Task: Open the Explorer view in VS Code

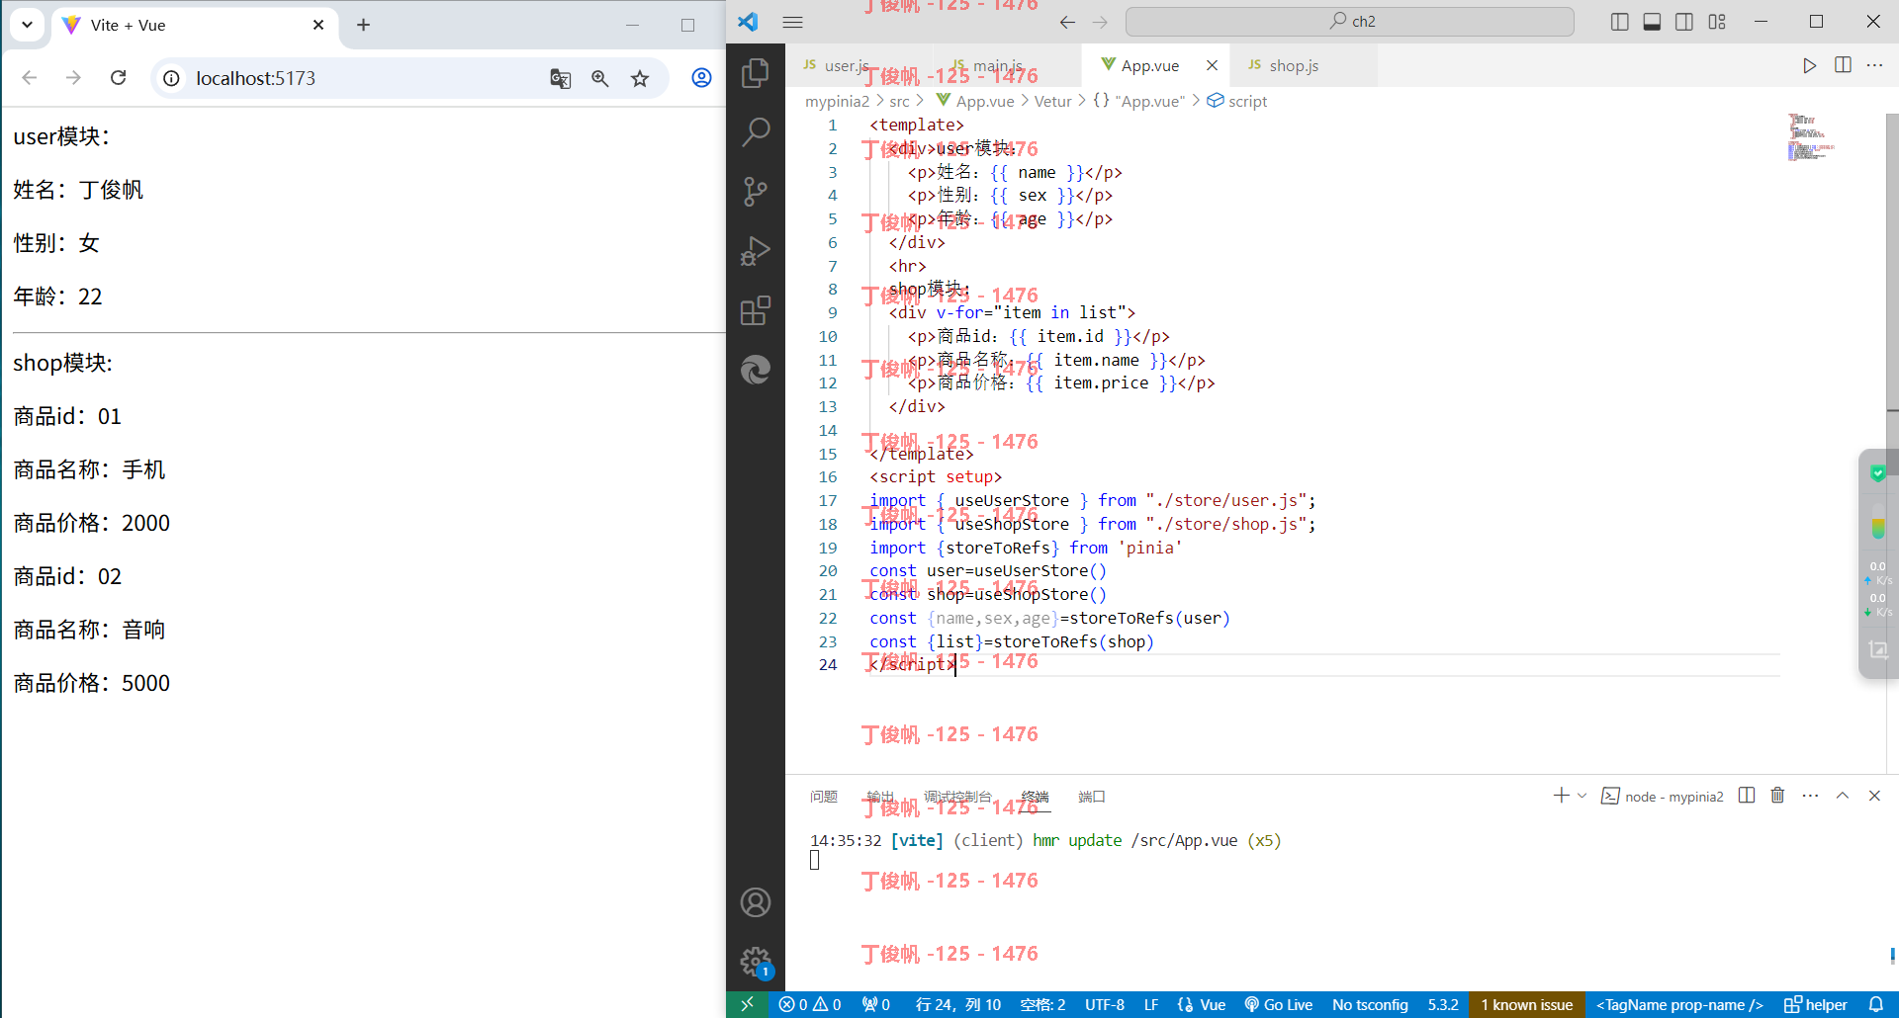Action: point(756,72)
